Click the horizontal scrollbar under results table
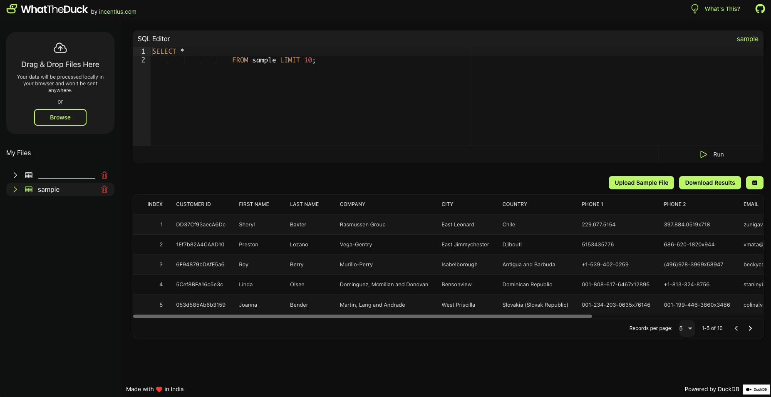Screen dimensions: 771x397 pos(362,316)
